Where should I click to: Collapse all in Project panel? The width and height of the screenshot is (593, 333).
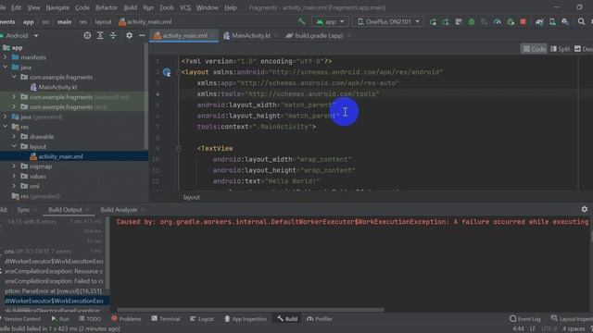(113, 35)
